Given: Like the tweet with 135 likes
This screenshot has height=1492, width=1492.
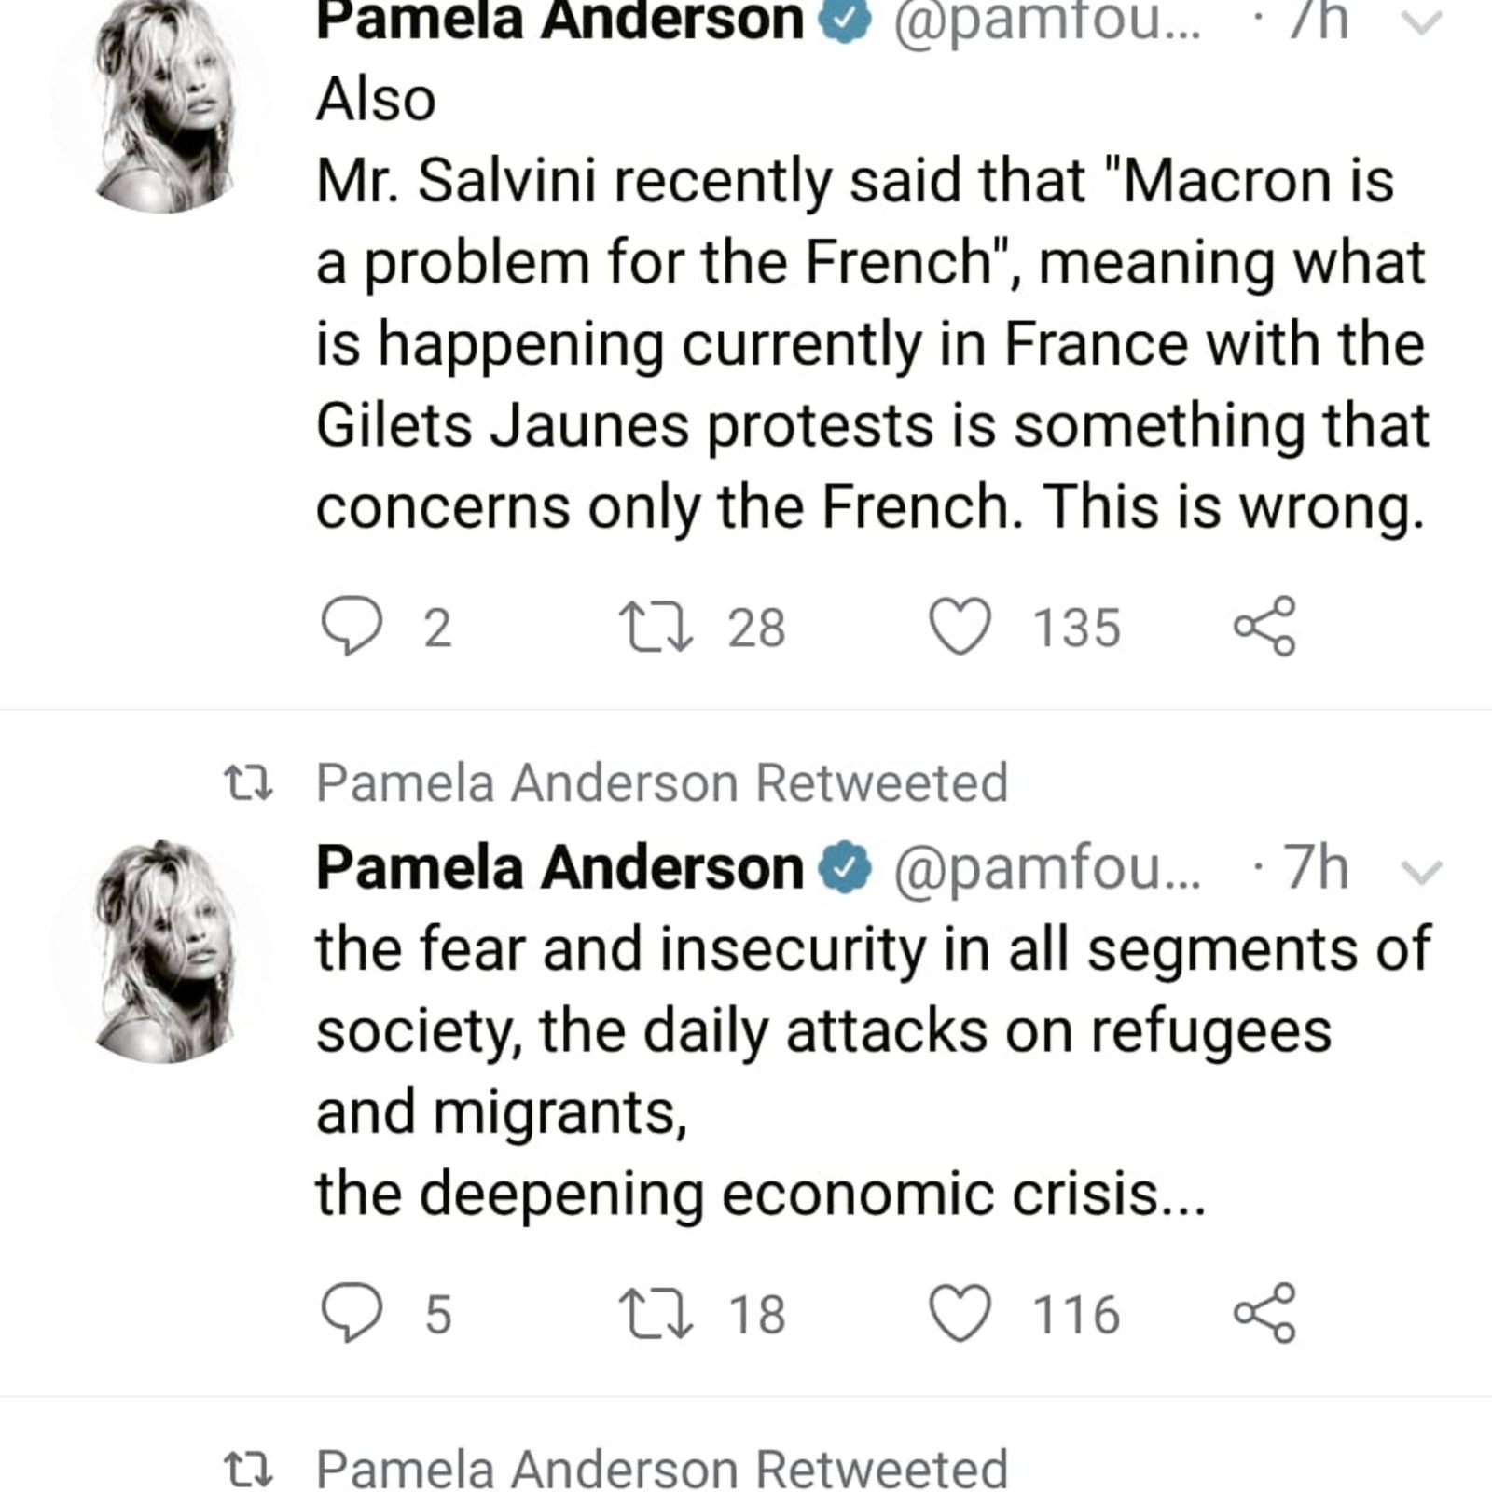Looking at the screenshot, I should [960, 627].
